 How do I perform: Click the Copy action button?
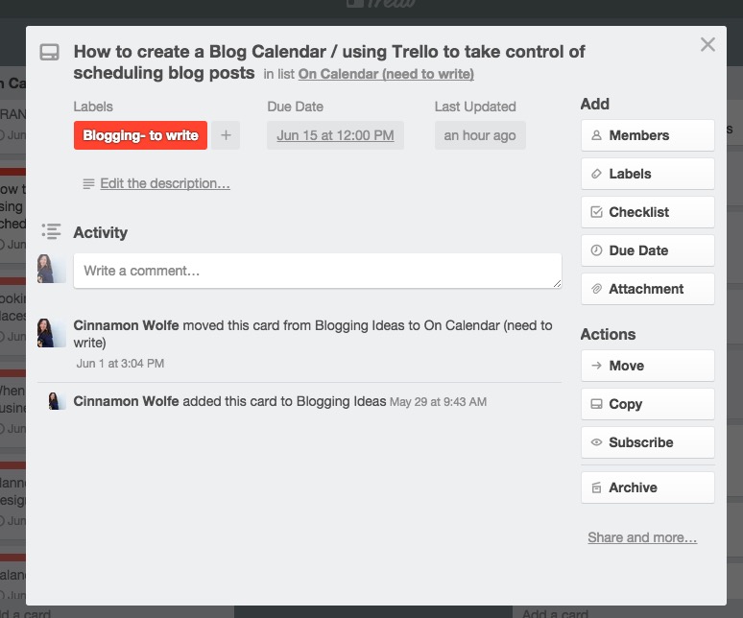click(647, 404)
